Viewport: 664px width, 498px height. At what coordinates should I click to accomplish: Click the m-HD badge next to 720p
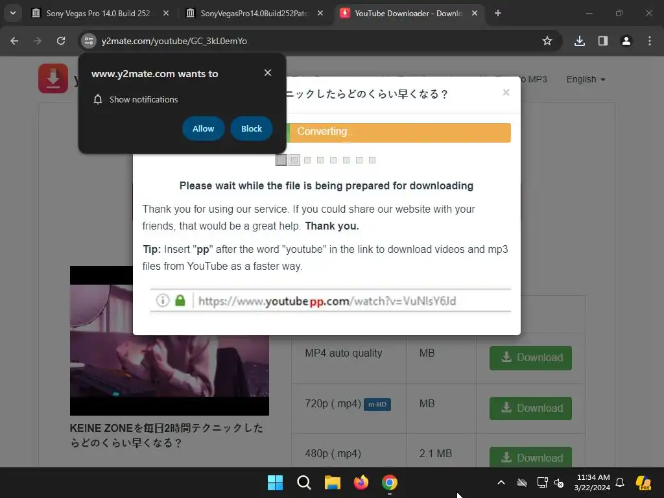tap(377, 405)
